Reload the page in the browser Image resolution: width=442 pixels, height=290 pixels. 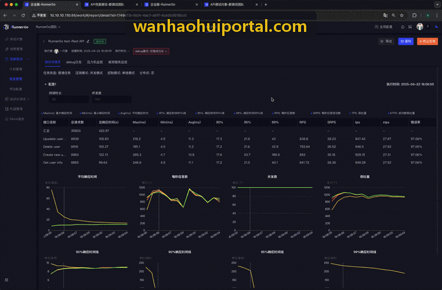pyautogui.click(x=23, y=15)
